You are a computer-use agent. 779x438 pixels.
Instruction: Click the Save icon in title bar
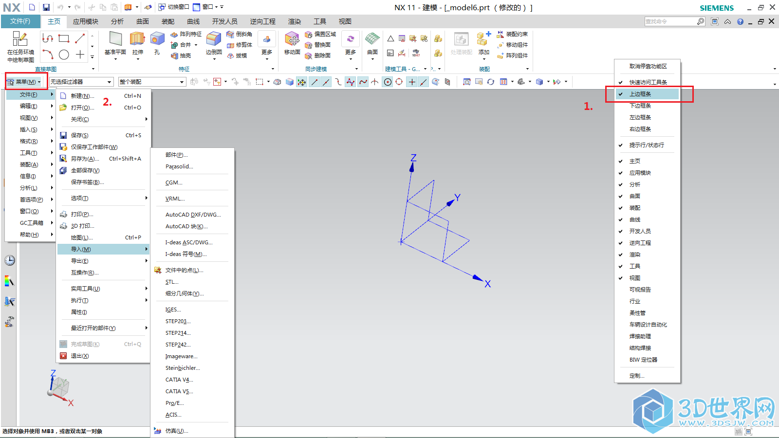pos(46,7)
